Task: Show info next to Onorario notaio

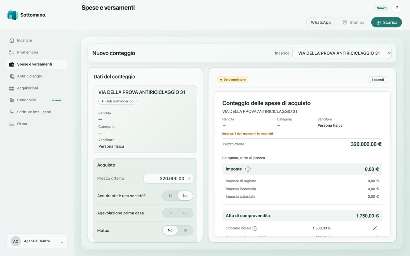Action: coord(255,228)
